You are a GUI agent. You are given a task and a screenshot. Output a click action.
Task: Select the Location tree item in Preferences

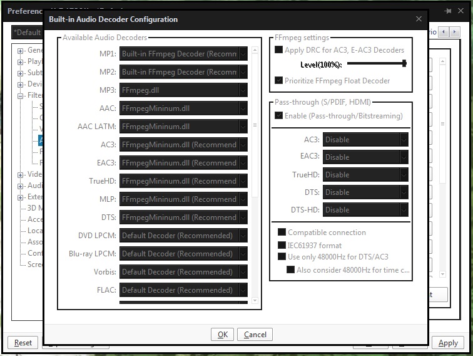click(35, 231)
